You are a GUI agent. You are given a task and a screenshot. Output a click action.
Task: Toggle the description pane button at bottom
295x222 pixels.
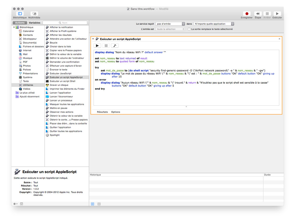(x=22, y=204)
